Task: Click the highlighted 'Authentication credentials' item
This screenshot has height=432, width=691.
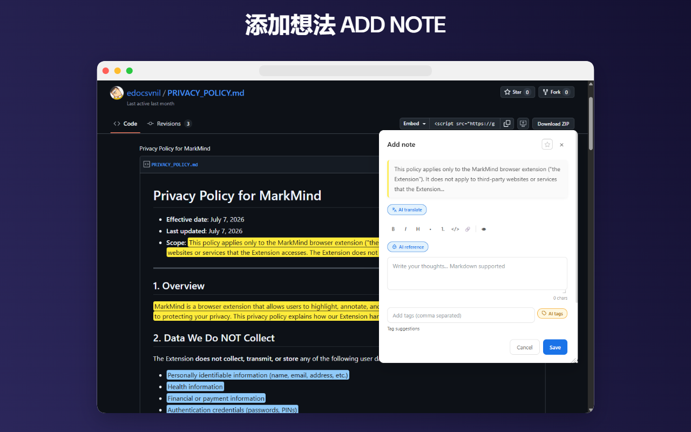Action: pyautogui.click(x=232, y=410)
